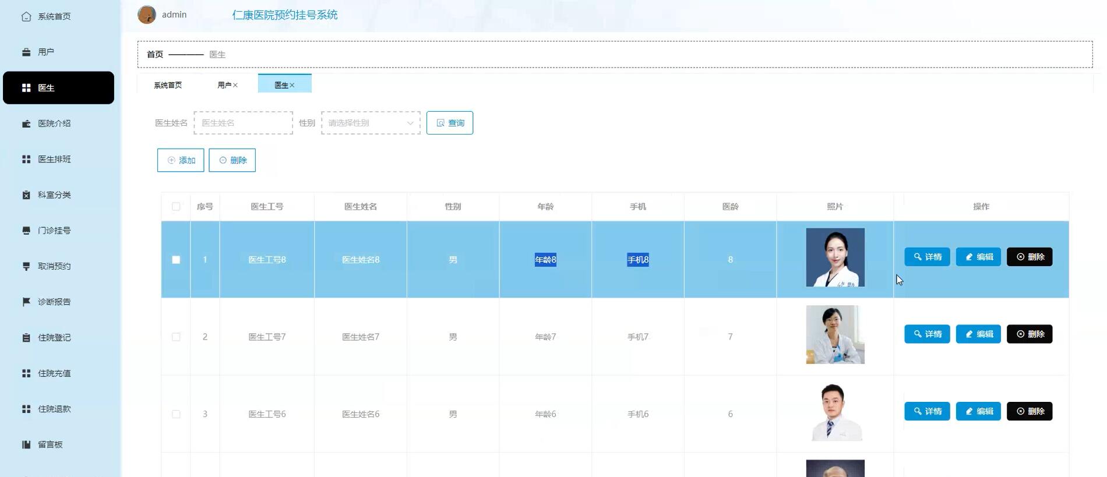Close the 用户 tab
The width and height of the screenshot is (1107, 477).
pyautogui.click(x=235, y=85)
